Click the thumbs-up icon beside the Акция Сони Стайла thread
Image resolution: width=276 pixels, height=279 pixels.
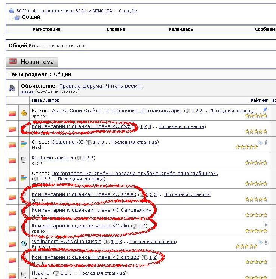(24, 113)
